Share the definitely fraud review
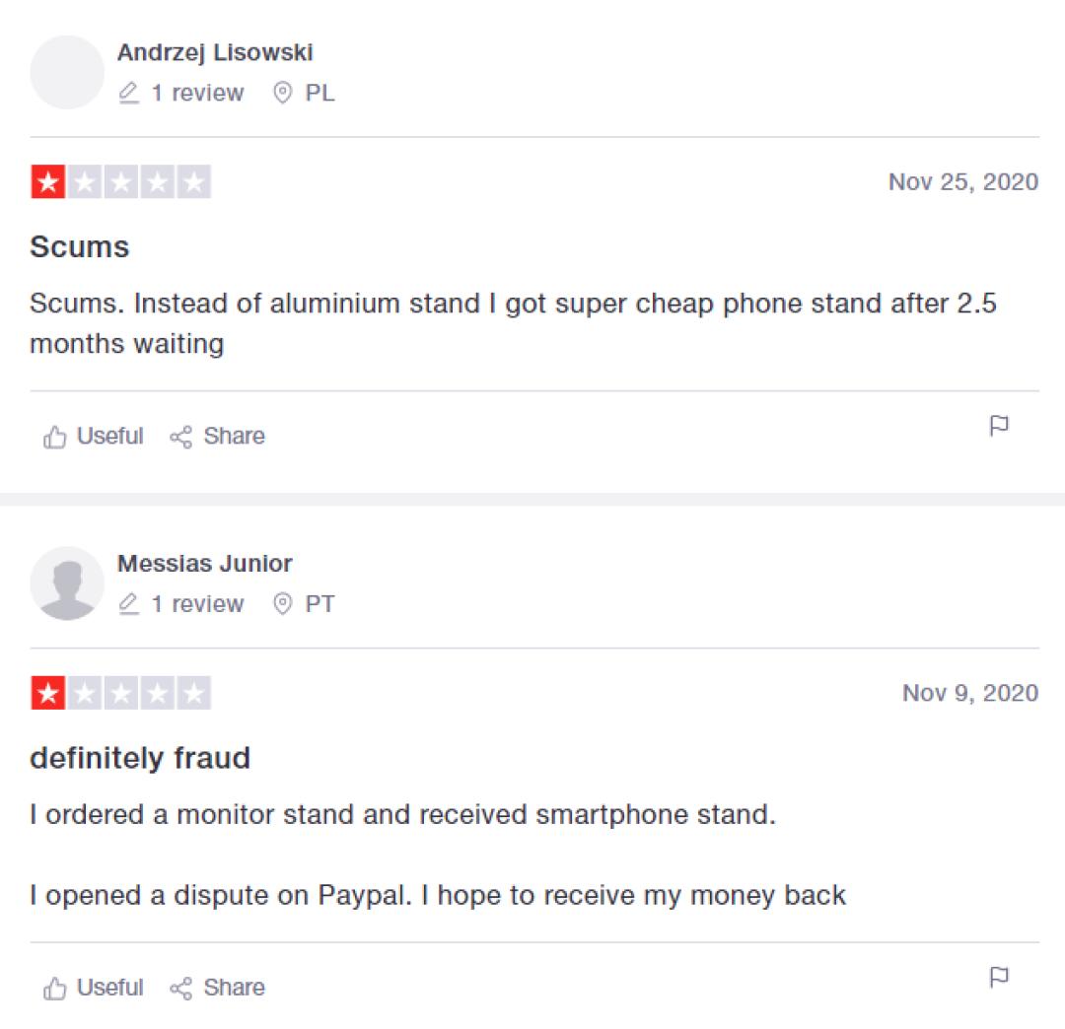Image resolution: width=1065 pixels, height=1029 pixels. pos(217,988)
